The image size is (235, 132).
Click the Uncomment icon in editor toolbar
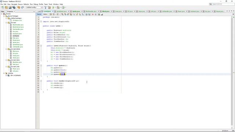point(102,14)
